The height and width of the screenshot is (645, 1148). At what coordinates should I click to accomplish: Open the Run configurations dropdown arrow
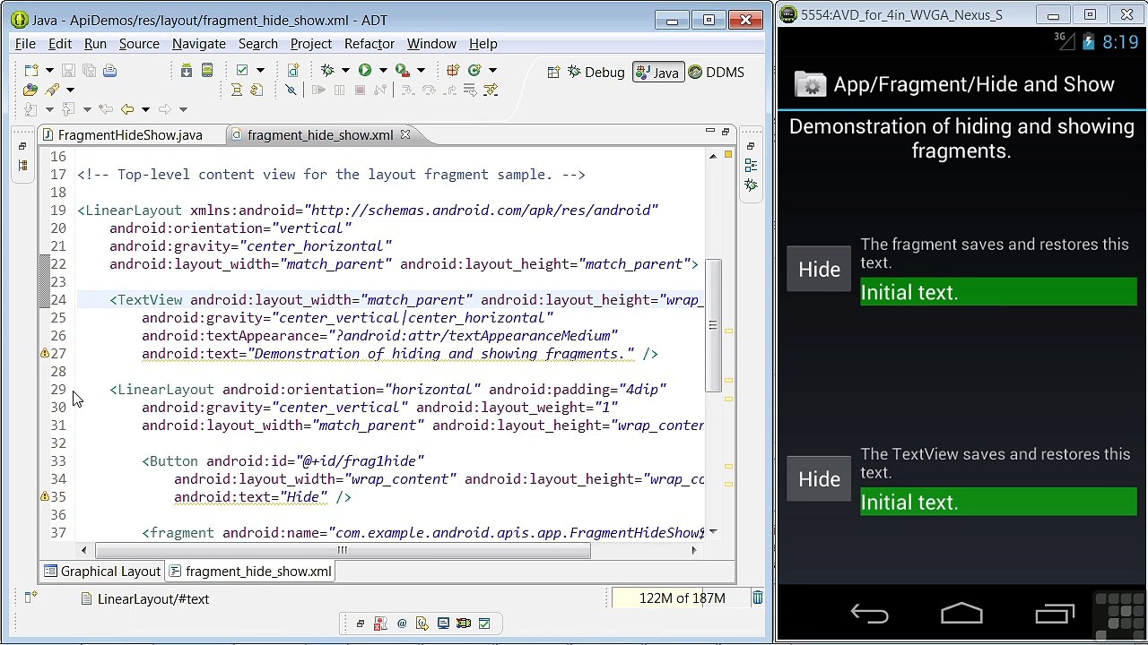click(383, 71)
